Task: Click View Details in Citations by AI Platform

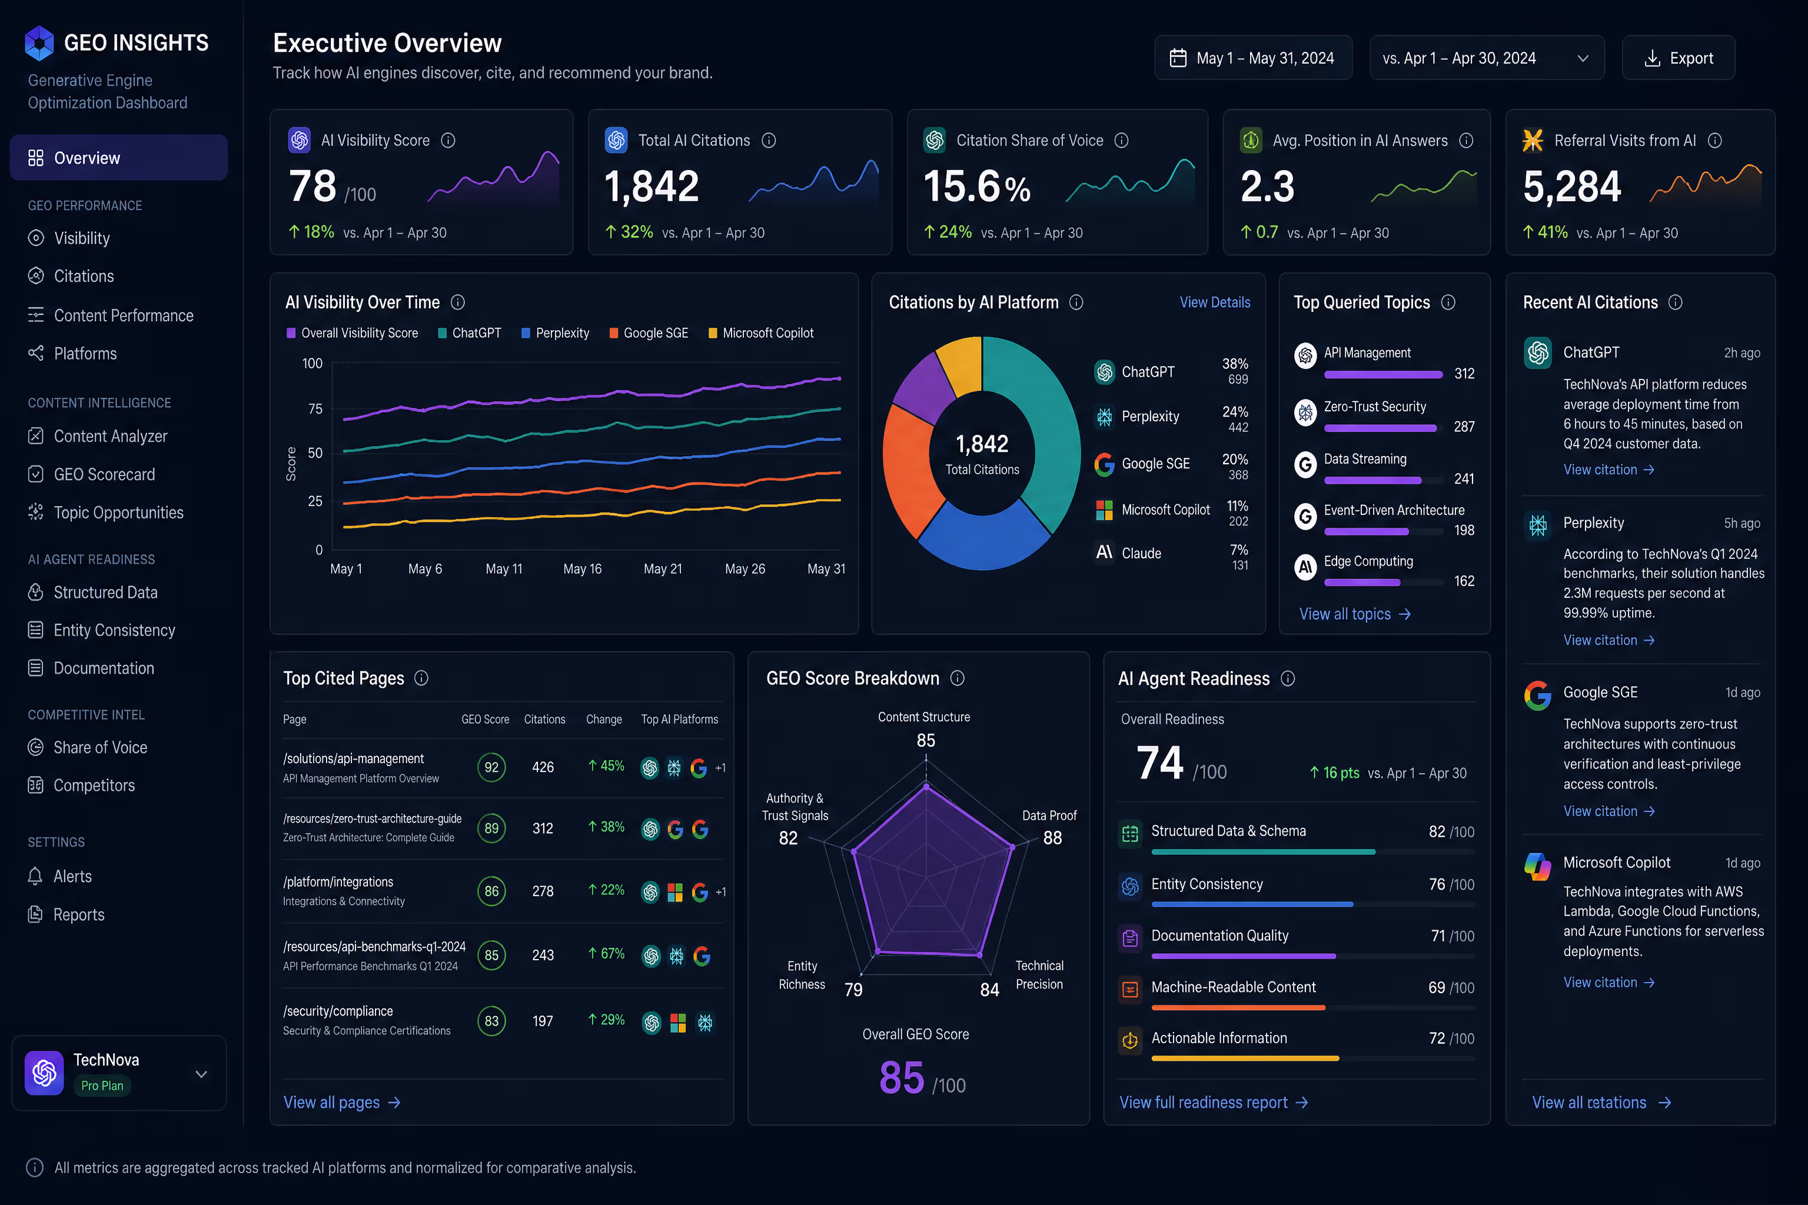Action: point(1215,302)
